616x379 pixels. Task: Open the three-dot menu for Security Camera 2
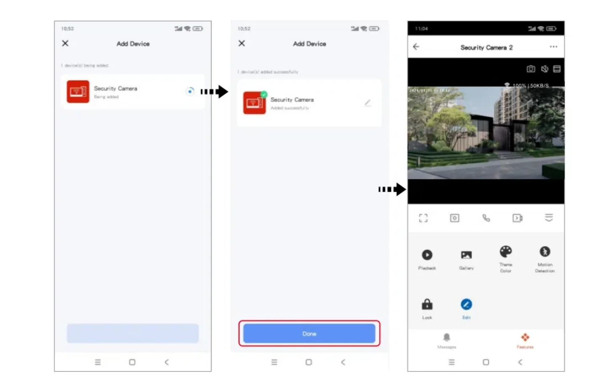click(x=553, y=47)
